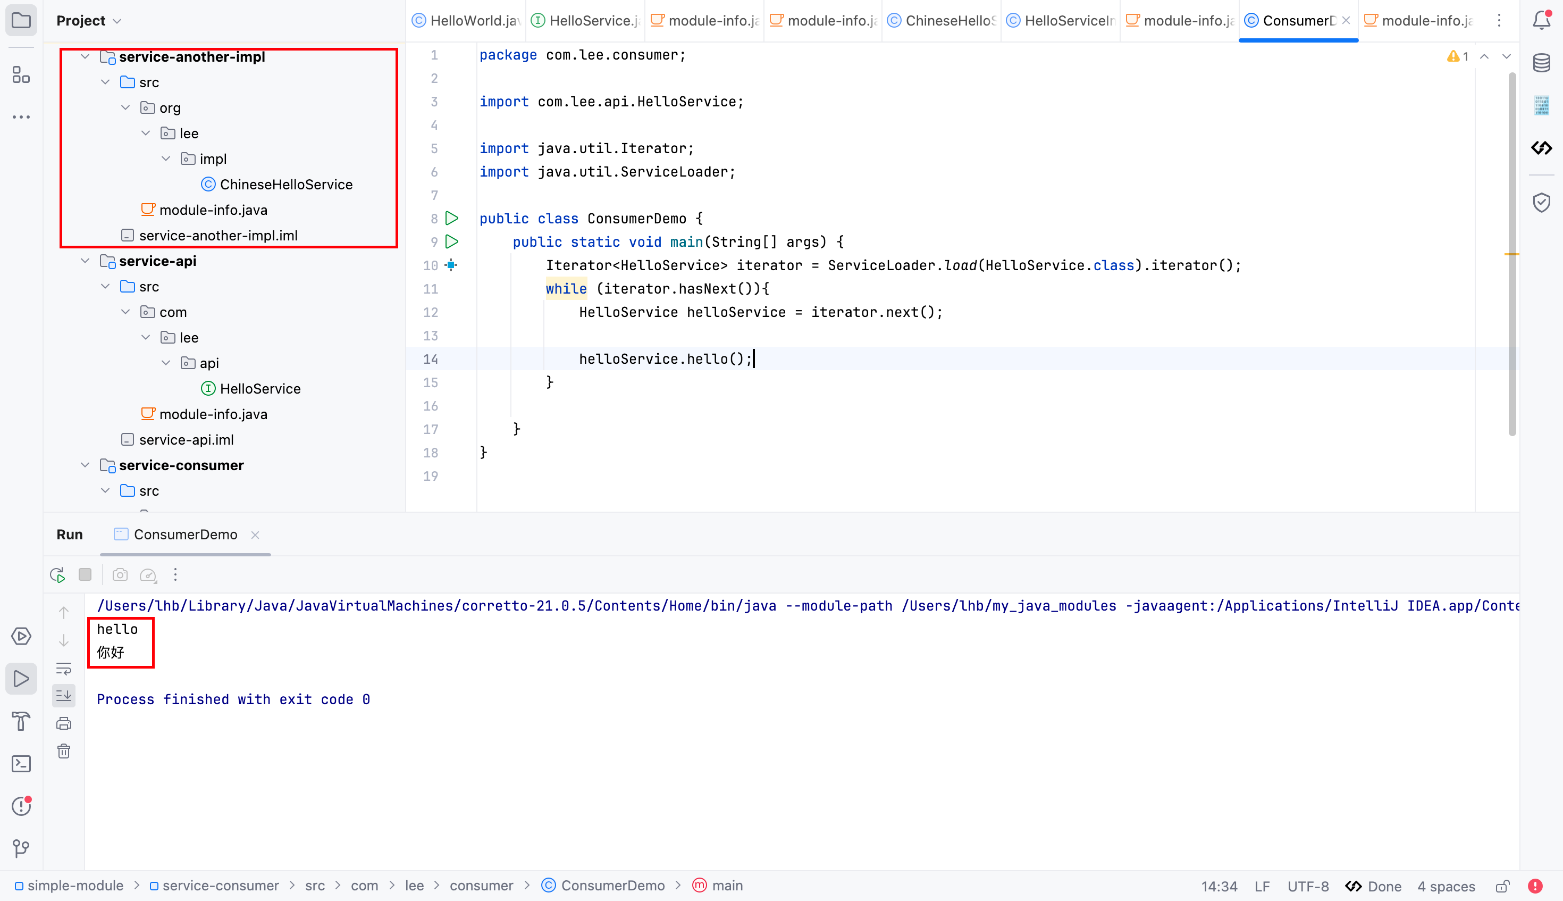Show more tool windows ellipsis
1563x901 pixels.
tap(21, 117)
